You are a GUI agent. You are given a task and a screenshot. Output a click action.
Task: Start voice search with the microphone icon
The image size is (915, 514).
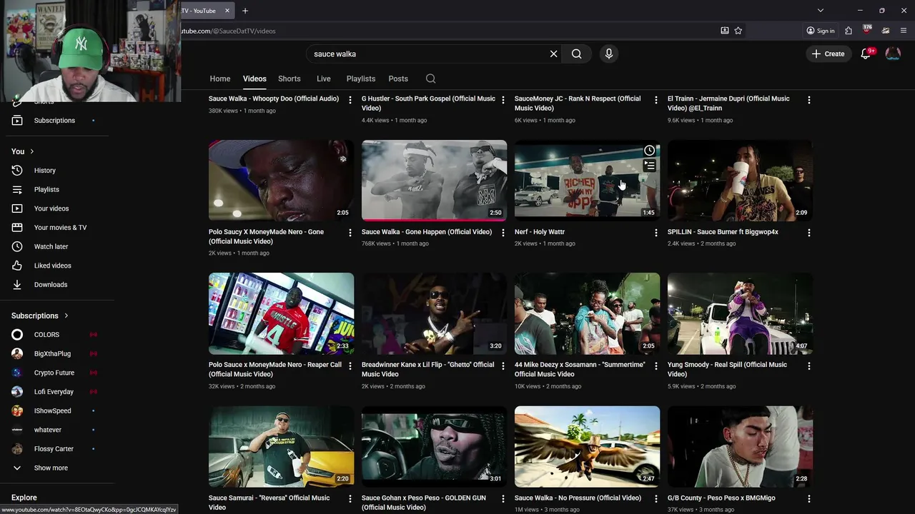609,54
